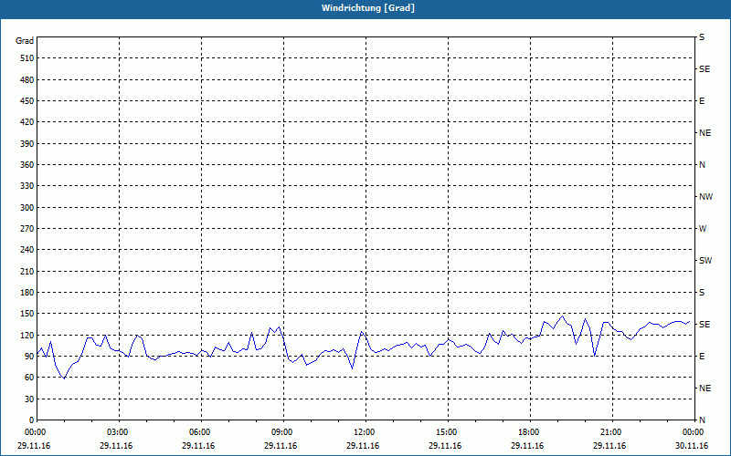Click the 03:00 time axis label
Viewport: 731px width, 456px height.
click(x=120, y=432)
